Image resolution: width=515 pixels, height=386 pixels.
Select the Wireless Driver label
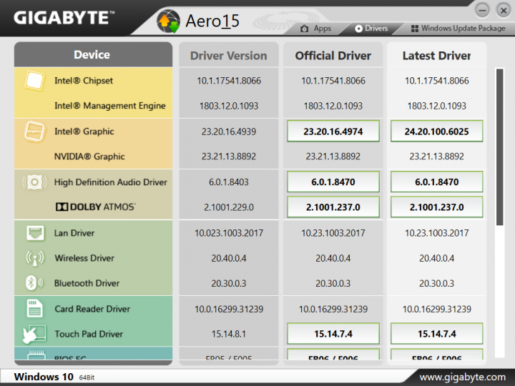click(84, 258)
